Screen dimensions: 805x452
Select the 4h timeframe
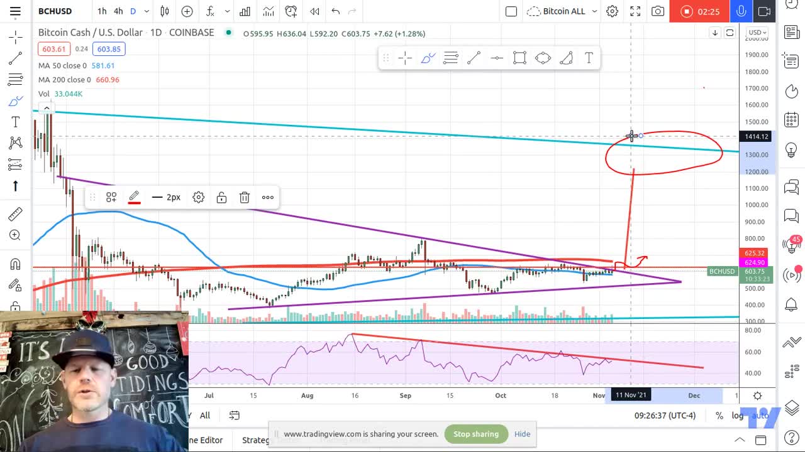pyautogui.click(x=118, y=11)
